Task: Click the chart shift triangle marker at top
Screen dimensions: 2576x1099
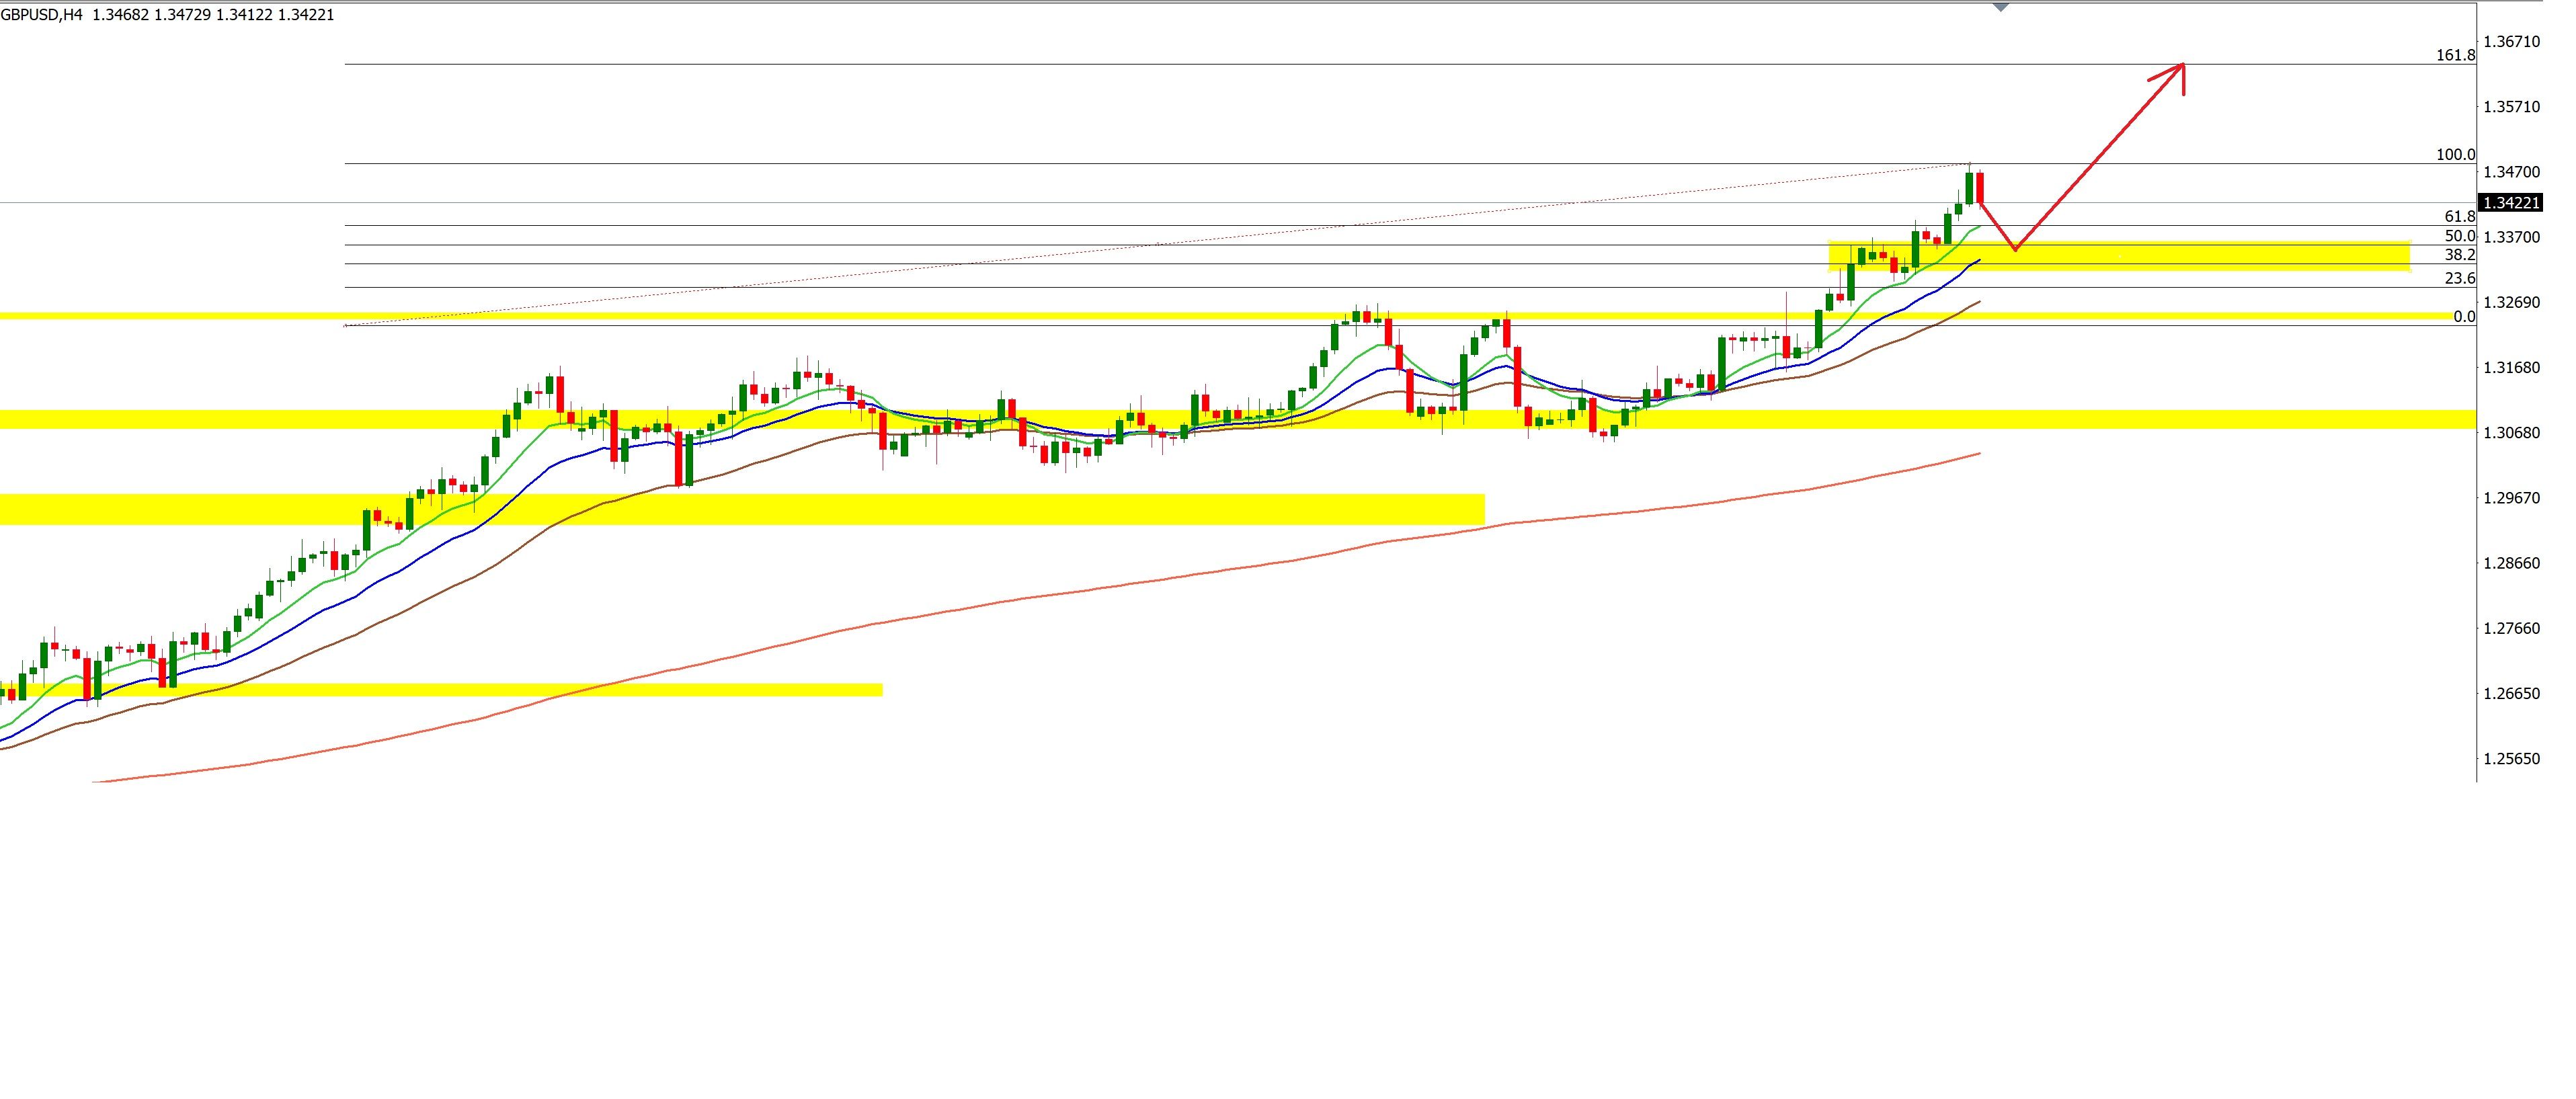Action: pos(2000,7)
